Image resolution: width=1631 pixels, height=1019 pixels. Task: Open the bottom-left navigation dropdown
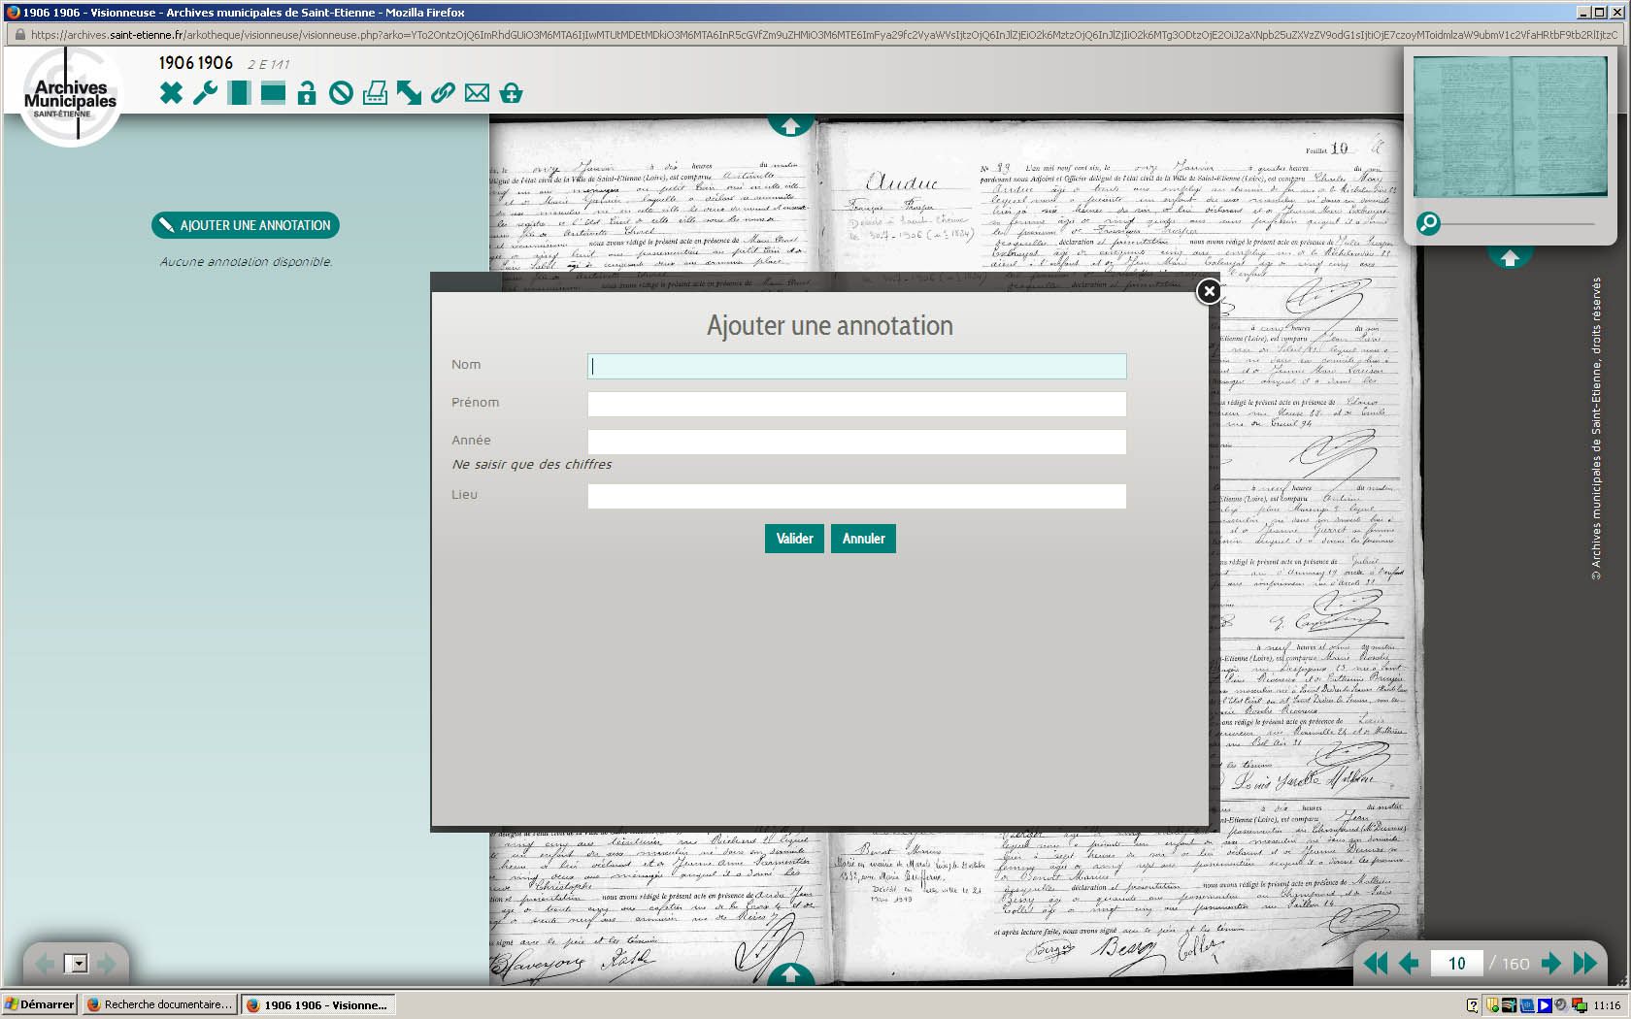[77, 964]
